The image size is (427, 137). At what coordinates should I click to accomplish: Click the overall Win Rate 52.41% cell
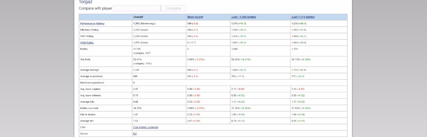(x=159, y=61)
